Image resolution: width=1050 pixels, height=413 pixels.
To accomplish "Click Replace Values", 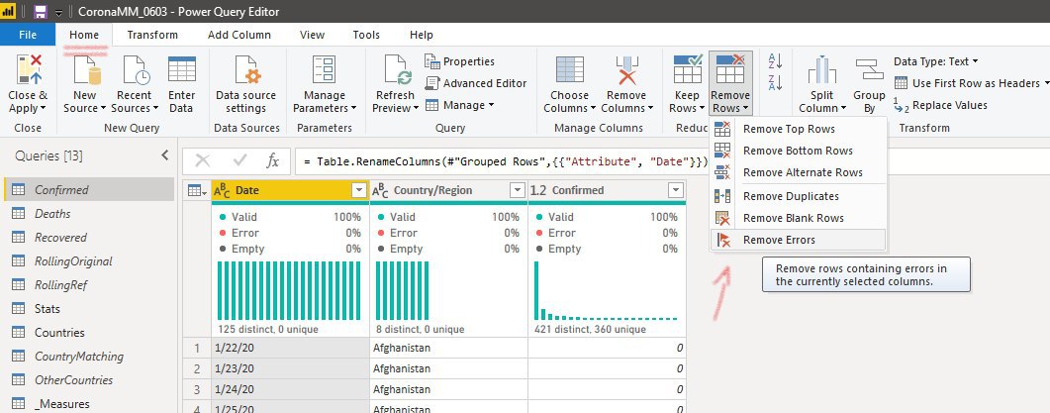I will (941, 105).
